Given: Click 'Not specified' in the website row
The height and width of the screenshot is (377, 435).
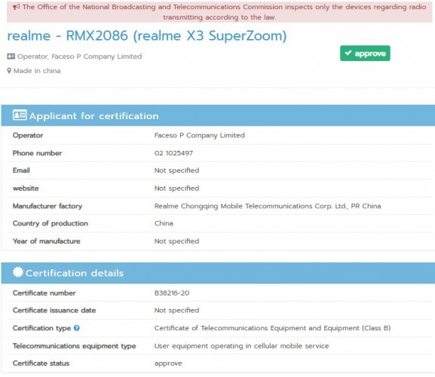Looking at the screenshot, I should 176,188.
